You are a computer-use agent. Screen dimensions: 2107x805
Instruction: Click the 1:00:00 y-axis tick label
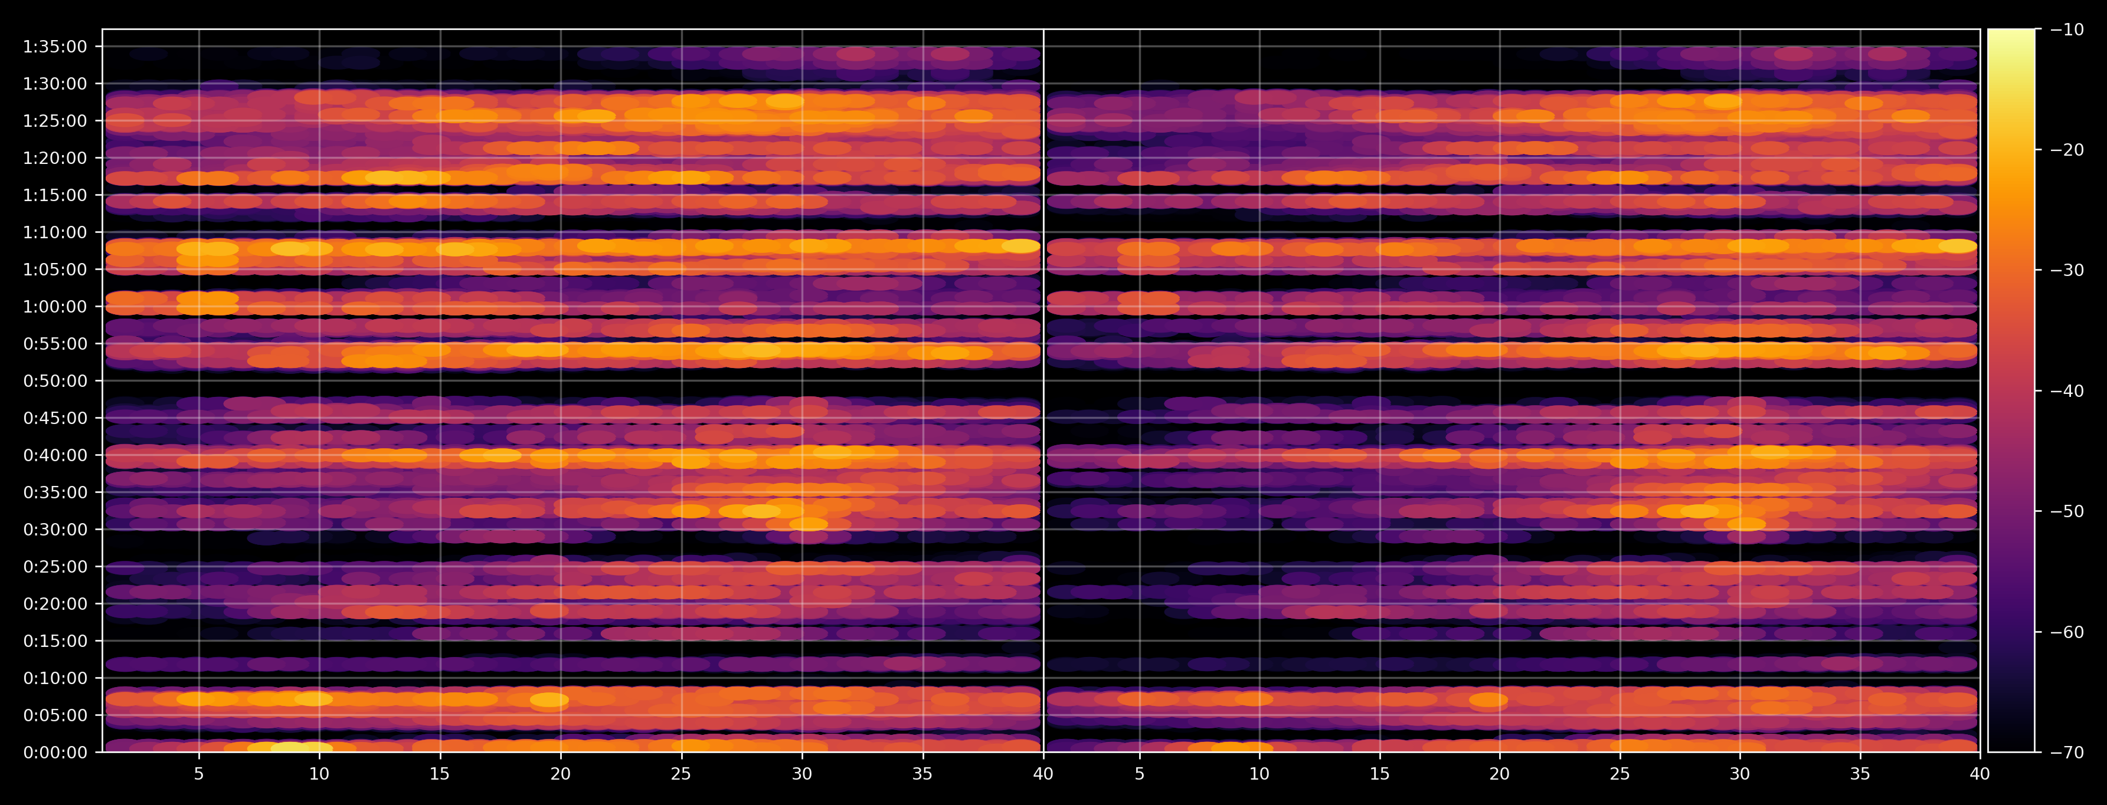(55, 307)
